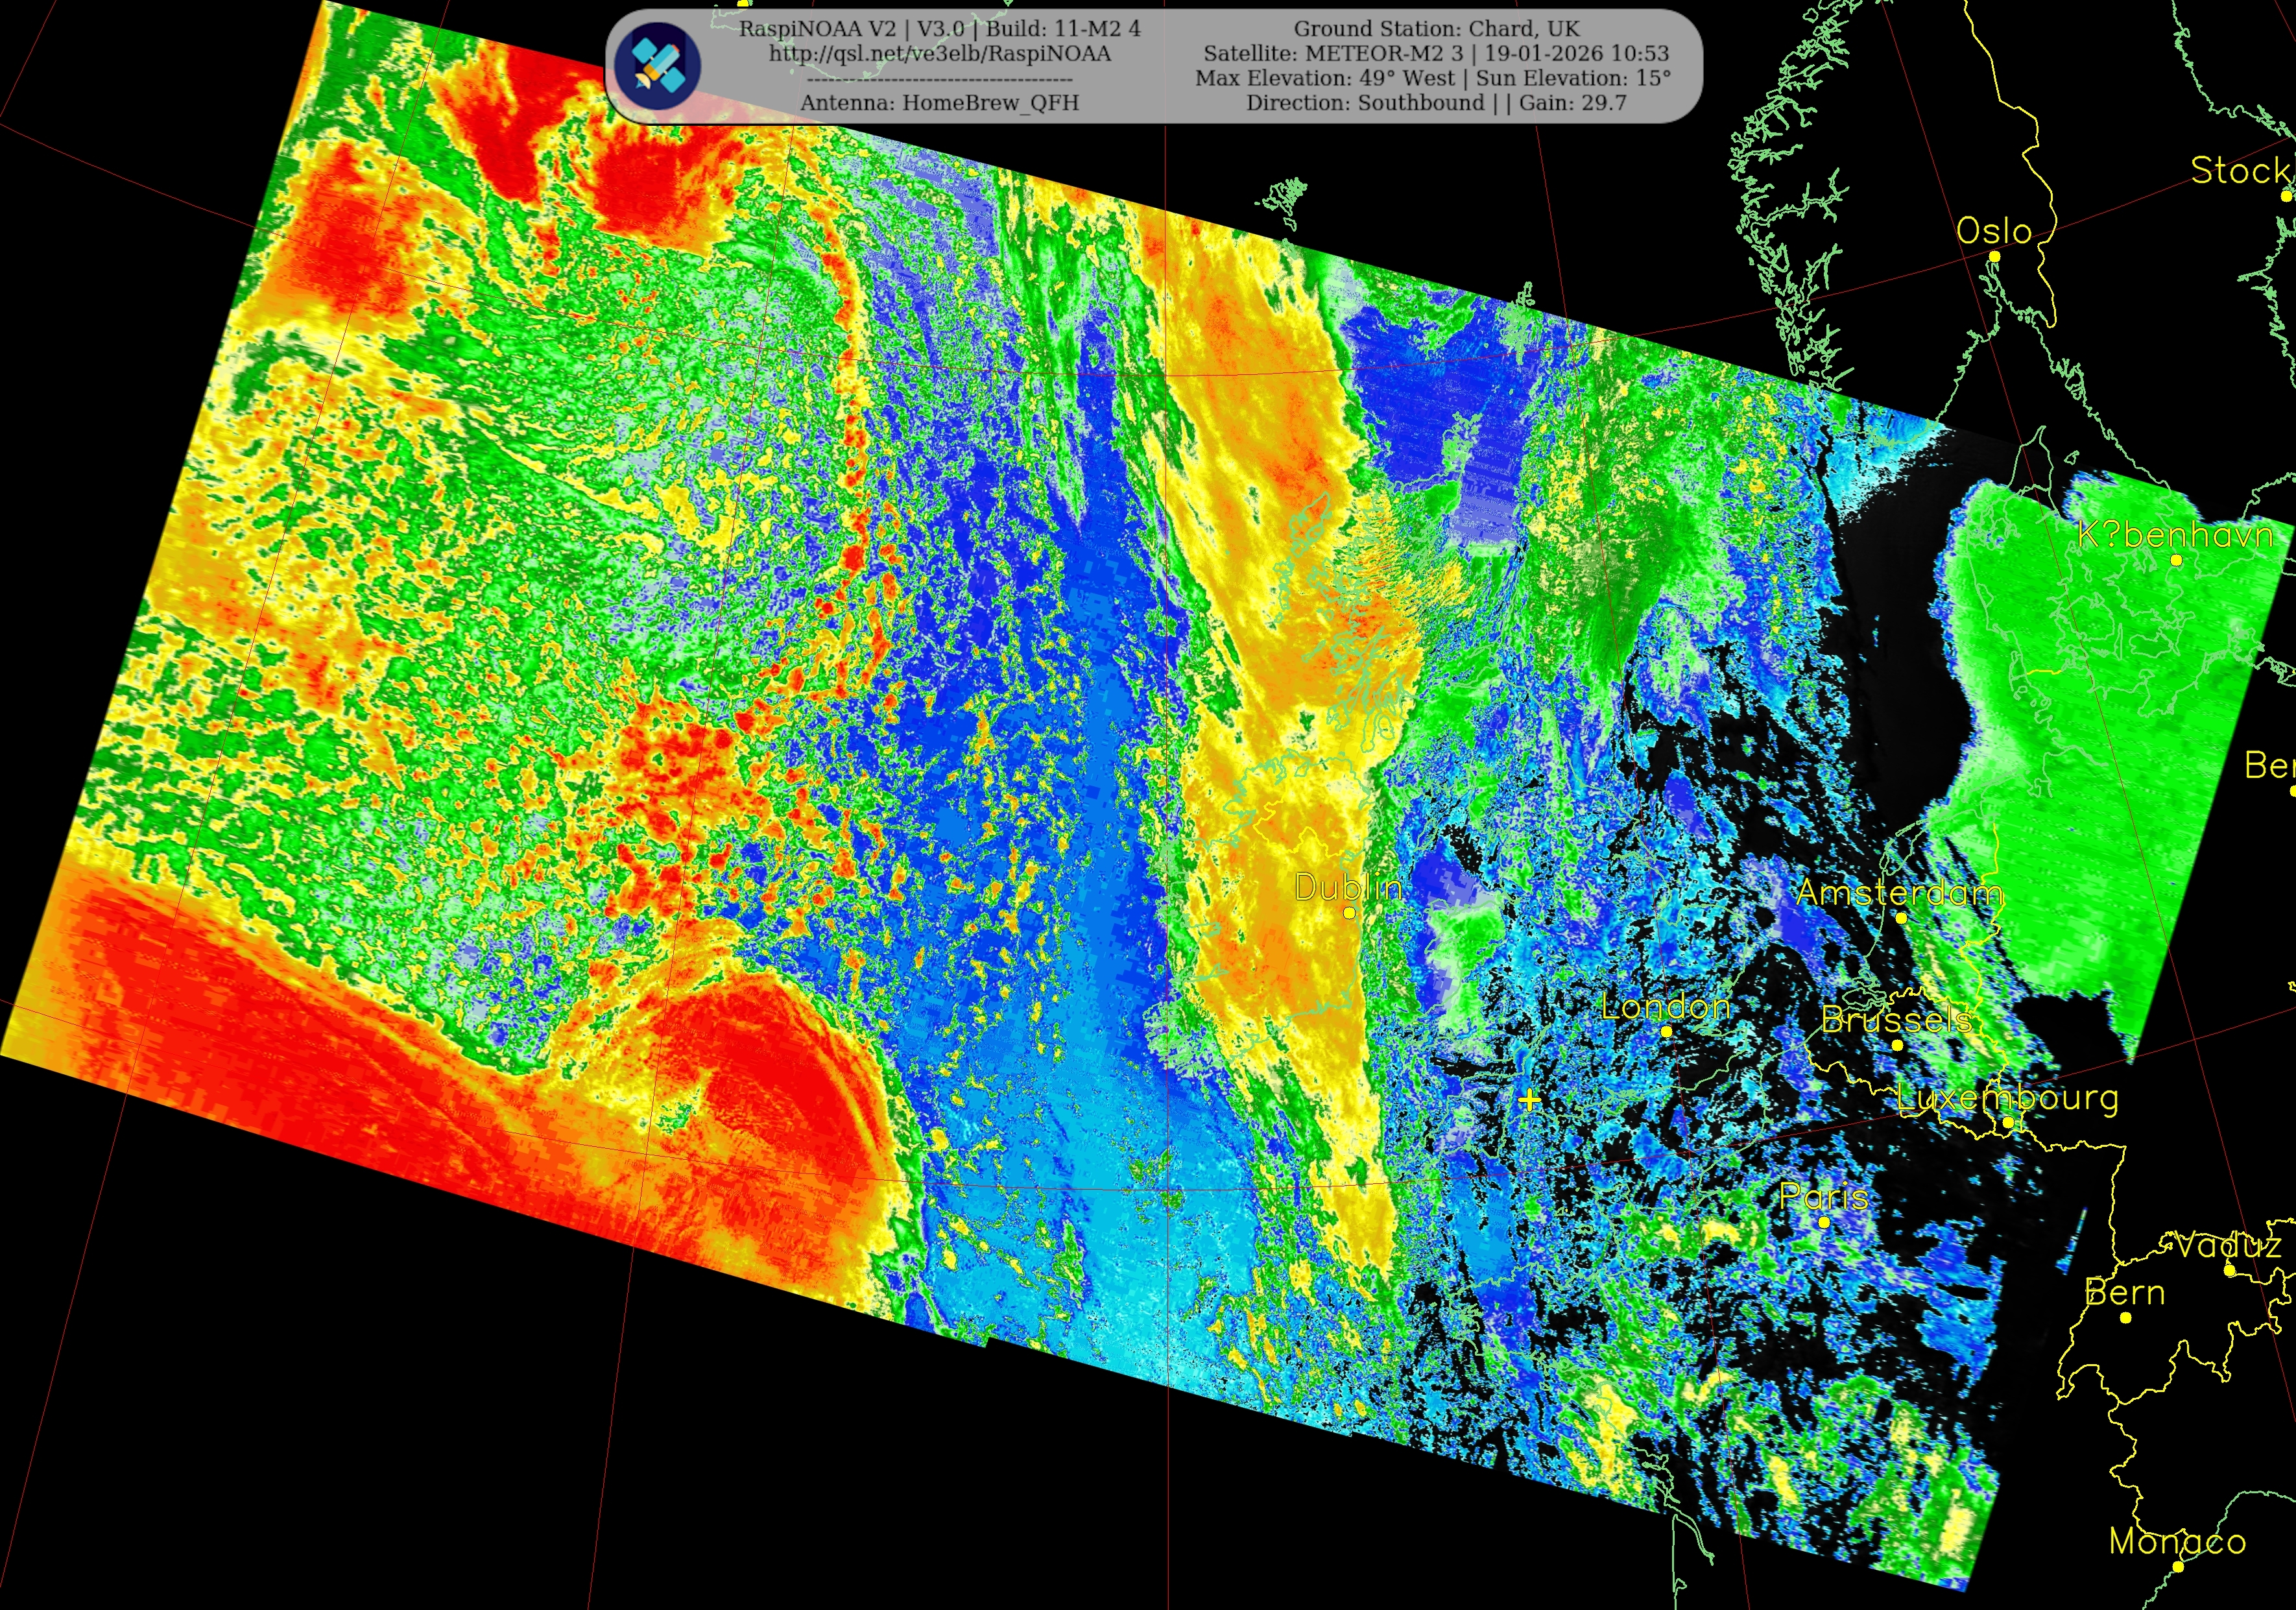Click the London city marker dot

click(x=1666, y=1031)
